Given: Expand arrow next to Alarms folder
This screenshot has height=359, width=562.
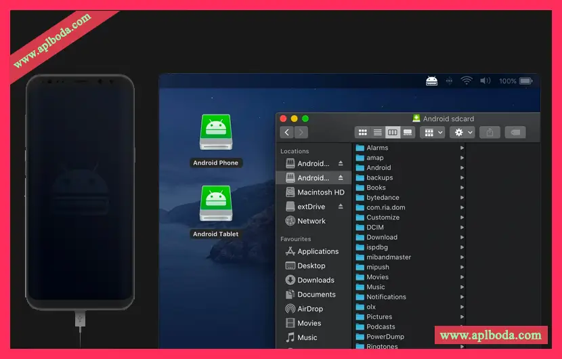Looking at the screenshot, I should [x=462, y=148].
